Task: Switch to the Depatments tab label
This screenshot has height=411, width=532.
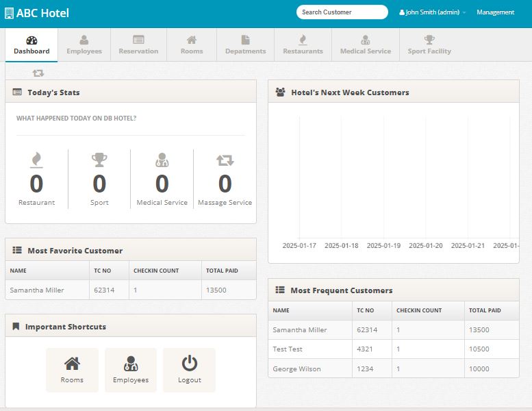Action: 245,51
